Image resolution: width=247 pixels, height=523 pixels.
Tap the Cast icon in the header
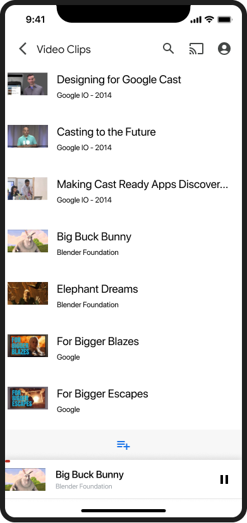click(x=196, y=49)
